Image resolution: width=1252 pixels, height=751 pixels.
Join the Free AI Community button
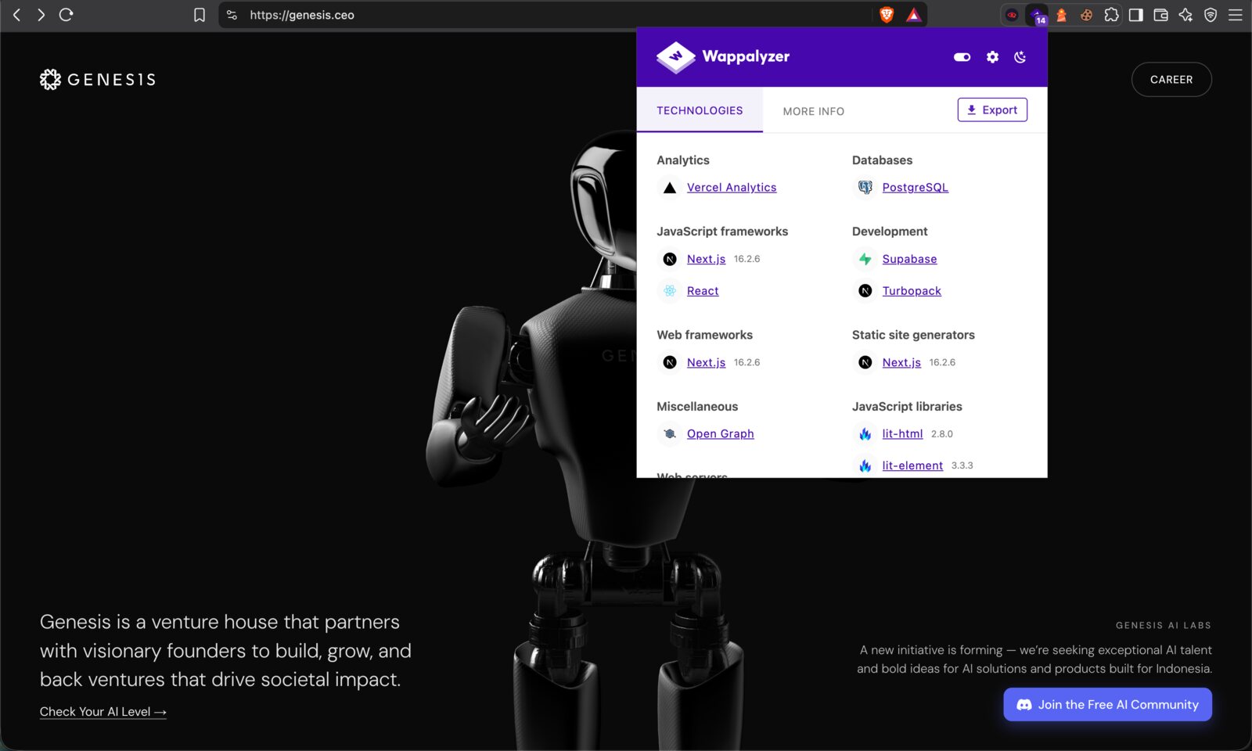coord(1107,705)
